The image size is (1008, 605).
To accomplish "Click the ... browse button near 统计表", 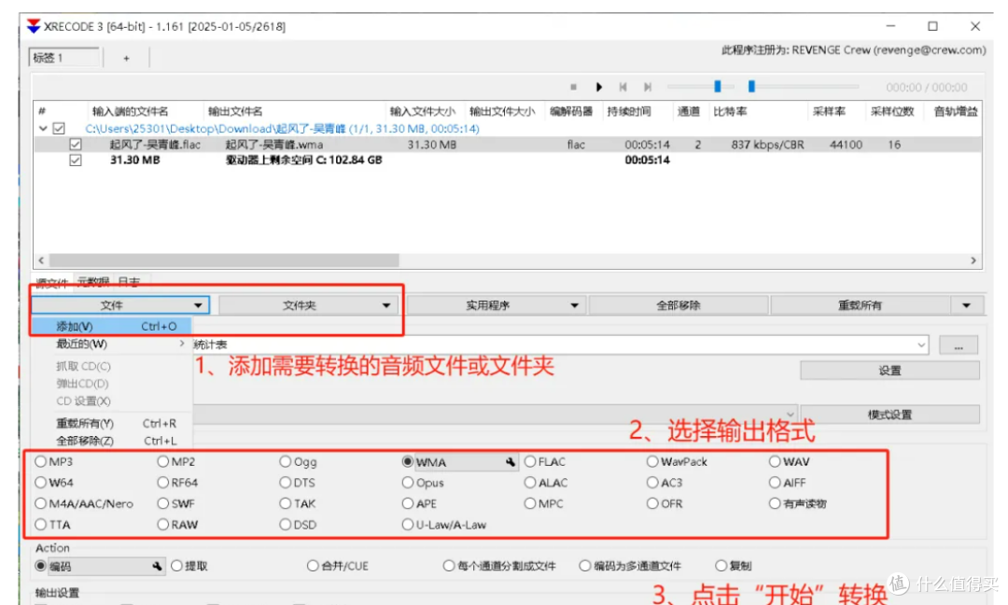I will [x=958, y=345].
